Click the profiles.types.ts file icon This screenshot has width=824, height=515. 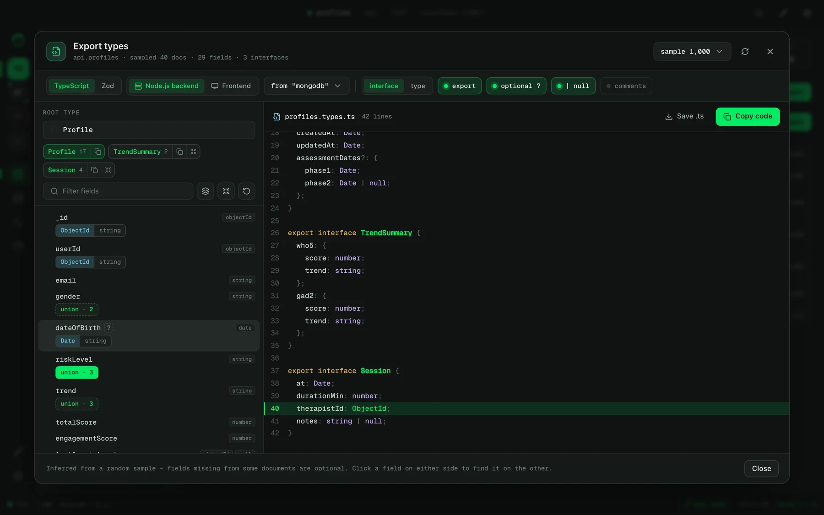click(x=276, y=117)
